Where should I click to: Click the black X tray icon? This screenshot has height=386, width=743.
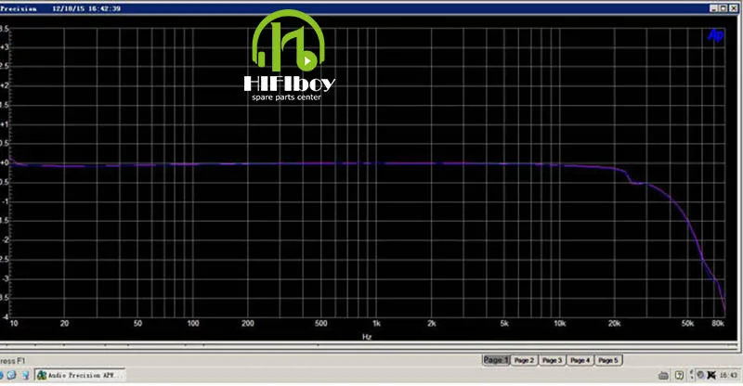tap(711, 375)
